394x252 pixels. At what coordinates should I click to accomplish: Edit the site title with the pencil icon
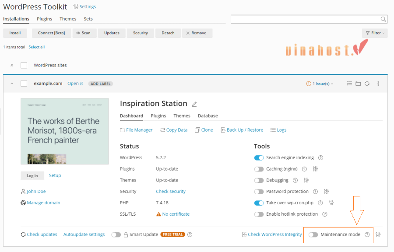coord(194,104)
